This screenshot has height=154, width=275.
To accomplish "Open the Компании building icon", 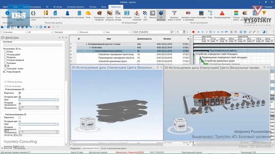I will pyautogui.click(x=79, y=13).
